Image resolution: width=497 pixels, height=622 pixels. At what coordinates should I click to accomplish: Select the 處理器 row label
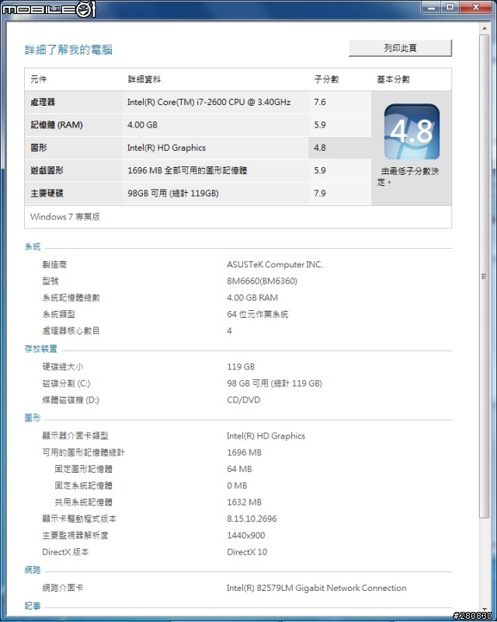point(43,102)
